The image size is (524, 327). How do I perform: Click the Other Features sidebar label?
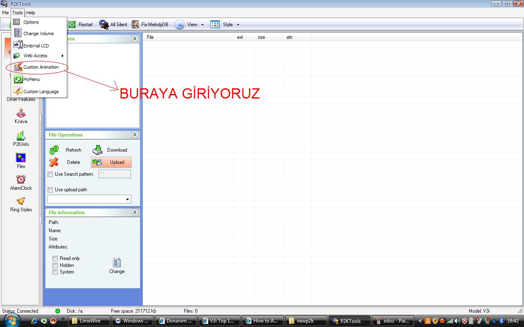pos(21,99)
